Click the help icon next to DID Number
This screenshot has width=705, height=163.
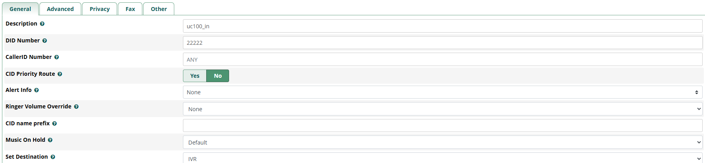pyautogui.click(x=45, y=41)
